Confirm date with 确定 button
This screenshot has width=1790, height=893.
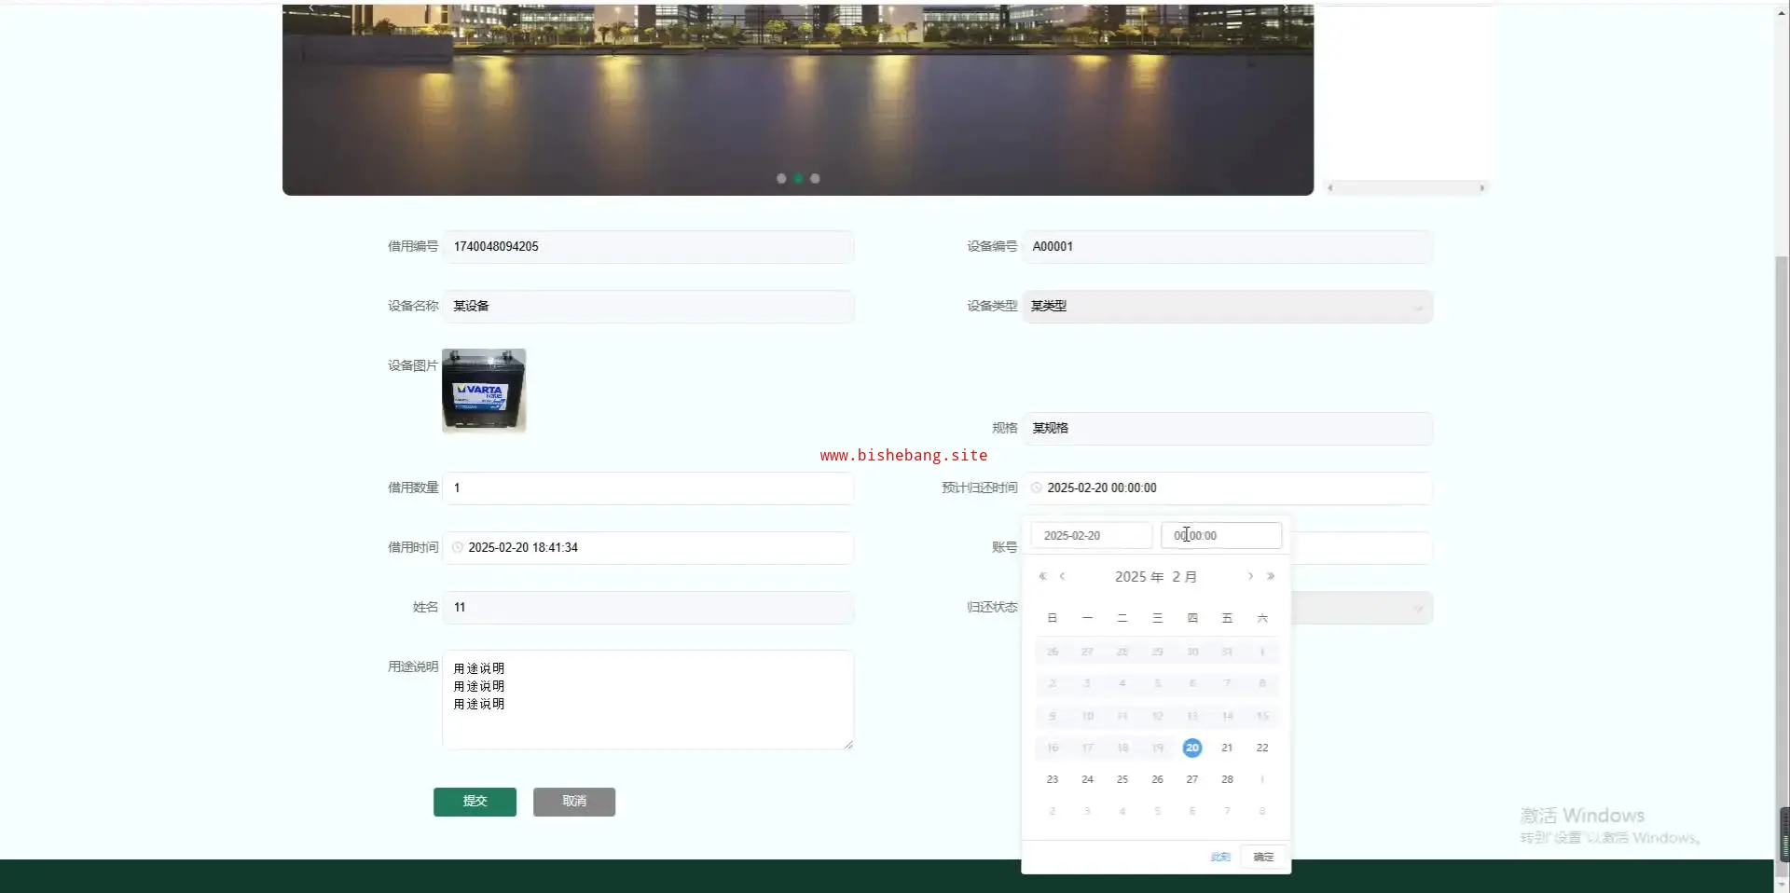(x=1263, y=857)
